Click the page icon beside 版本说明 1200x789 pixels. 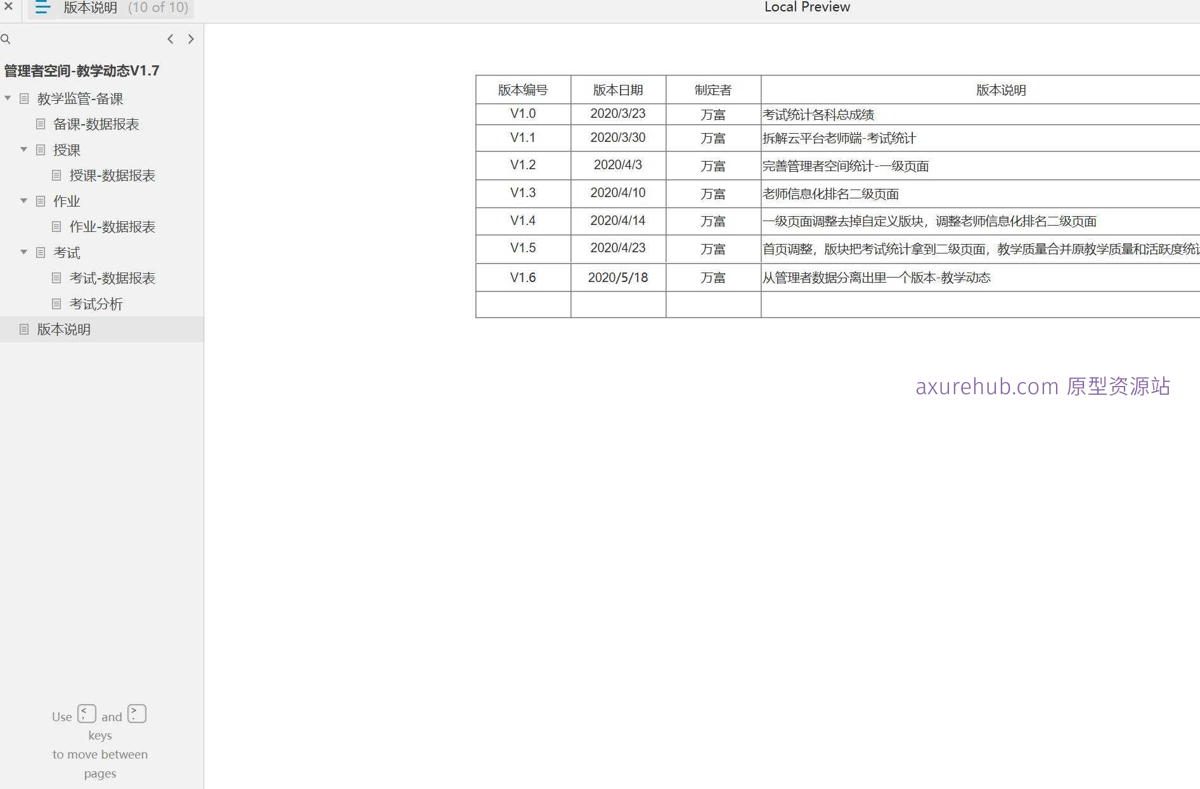point(24,330)
